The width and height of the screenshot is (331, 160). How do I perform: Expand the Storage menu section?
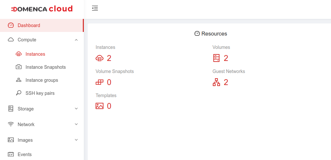76,109
